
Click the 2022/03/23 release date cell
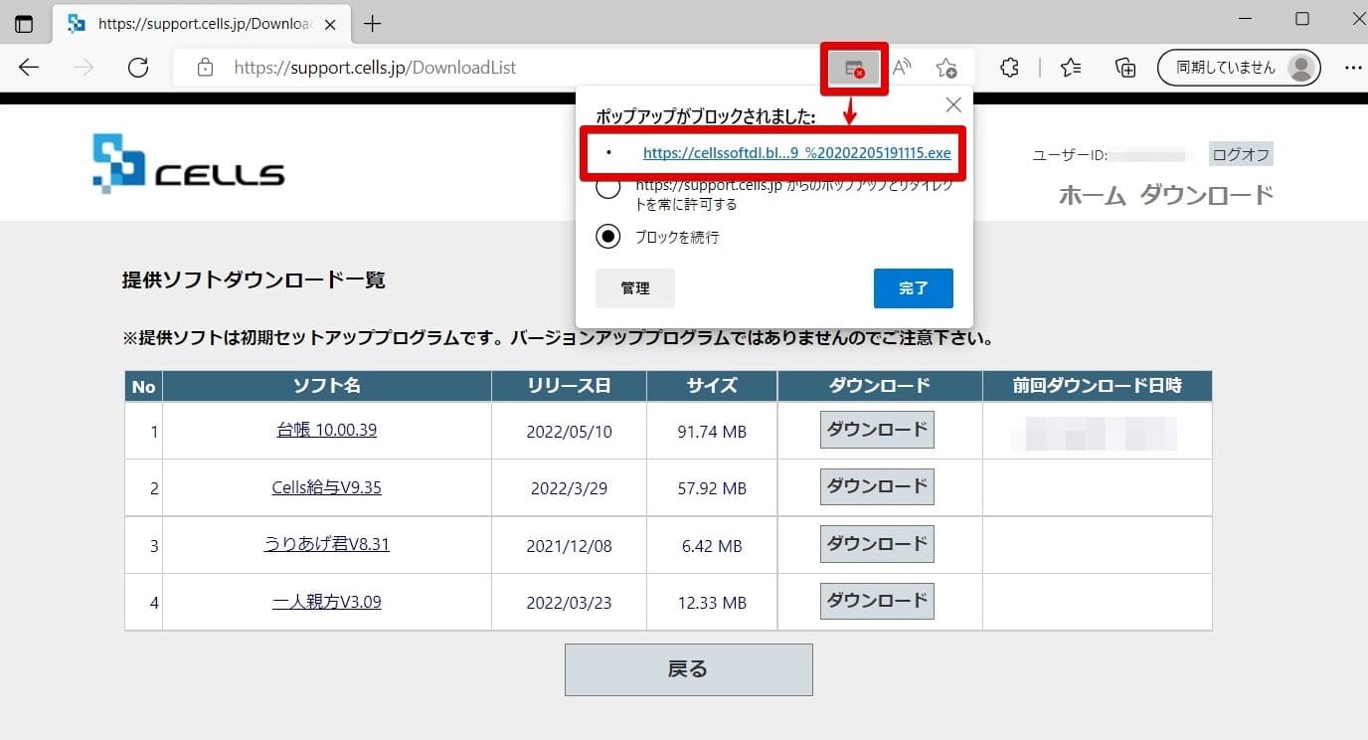point(569,603)
